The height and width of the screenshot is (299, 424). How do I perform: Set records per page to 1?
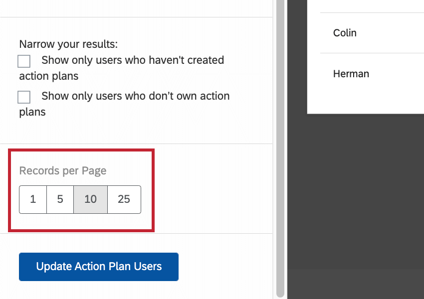pyautogui.click(x=33, y=199)
